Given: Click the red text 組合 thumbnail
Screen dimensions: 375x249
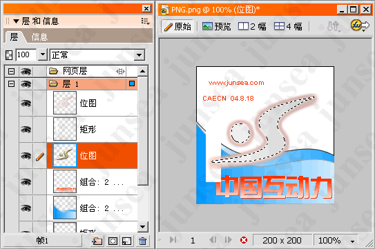Looking at the screenshot, I should coord(65,181).
